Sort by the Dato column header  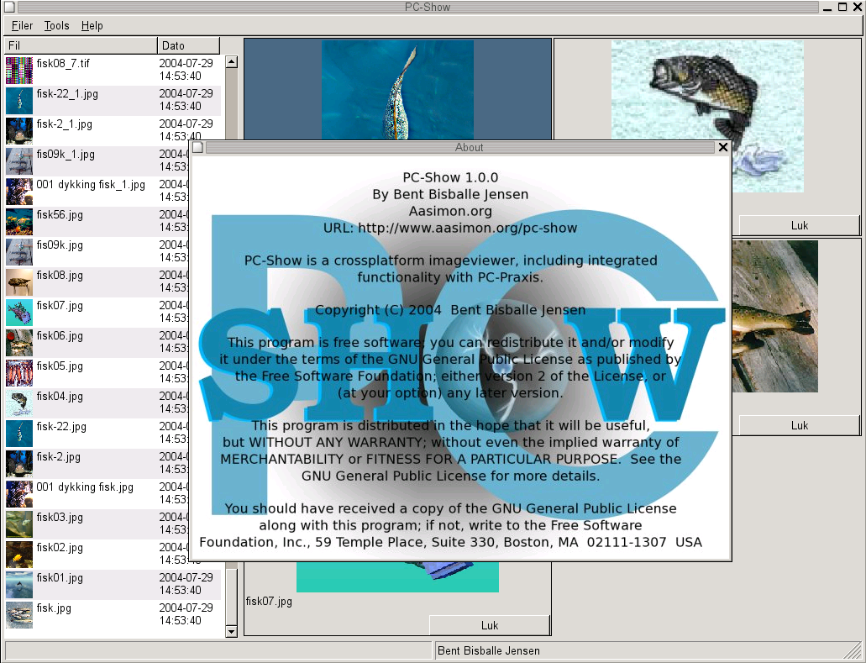(188, 45)
